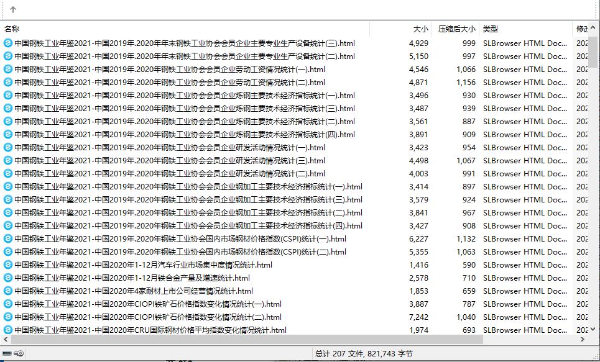Click the key password icon in status bar

19,353
